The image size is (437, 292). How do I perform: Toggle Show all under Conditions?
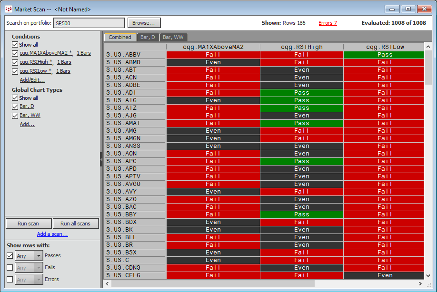[15, 45]
